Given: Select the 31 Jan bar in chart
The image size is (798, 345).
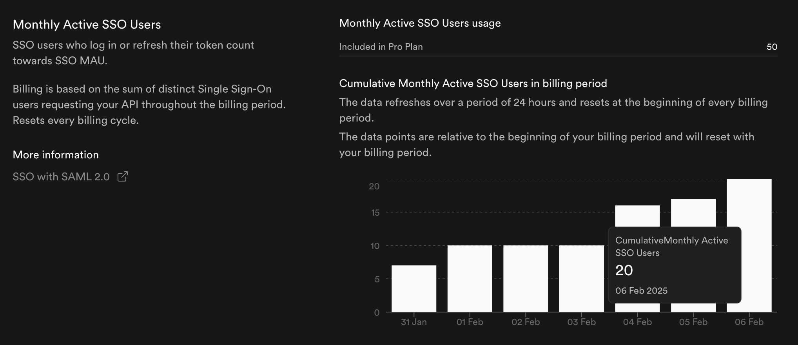Looking at the screenshot, I should [x=414, y=289].
